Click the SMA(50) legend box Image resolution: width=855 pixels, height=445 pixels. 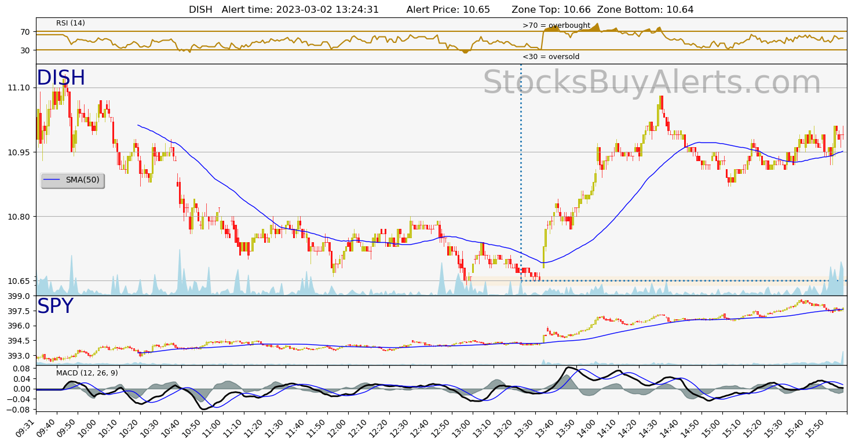[x=72, y=180]
